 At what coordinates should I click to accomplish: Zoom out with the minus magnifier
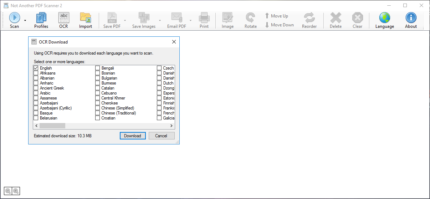point(8,191)
